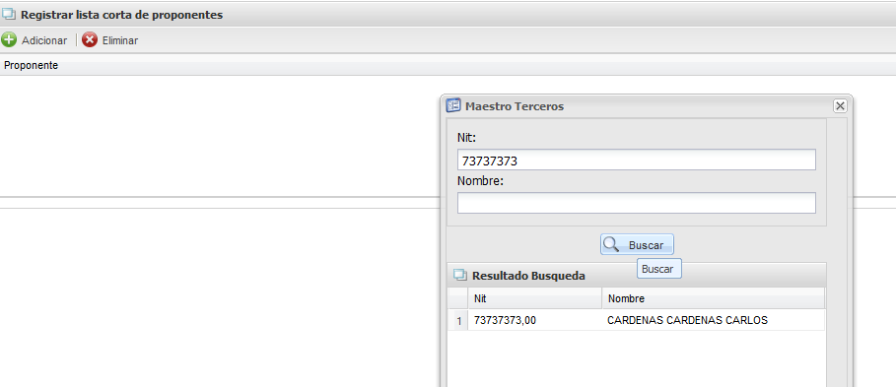
Task: Click the Adicionar toolbar label
Action: click(44, 40)
